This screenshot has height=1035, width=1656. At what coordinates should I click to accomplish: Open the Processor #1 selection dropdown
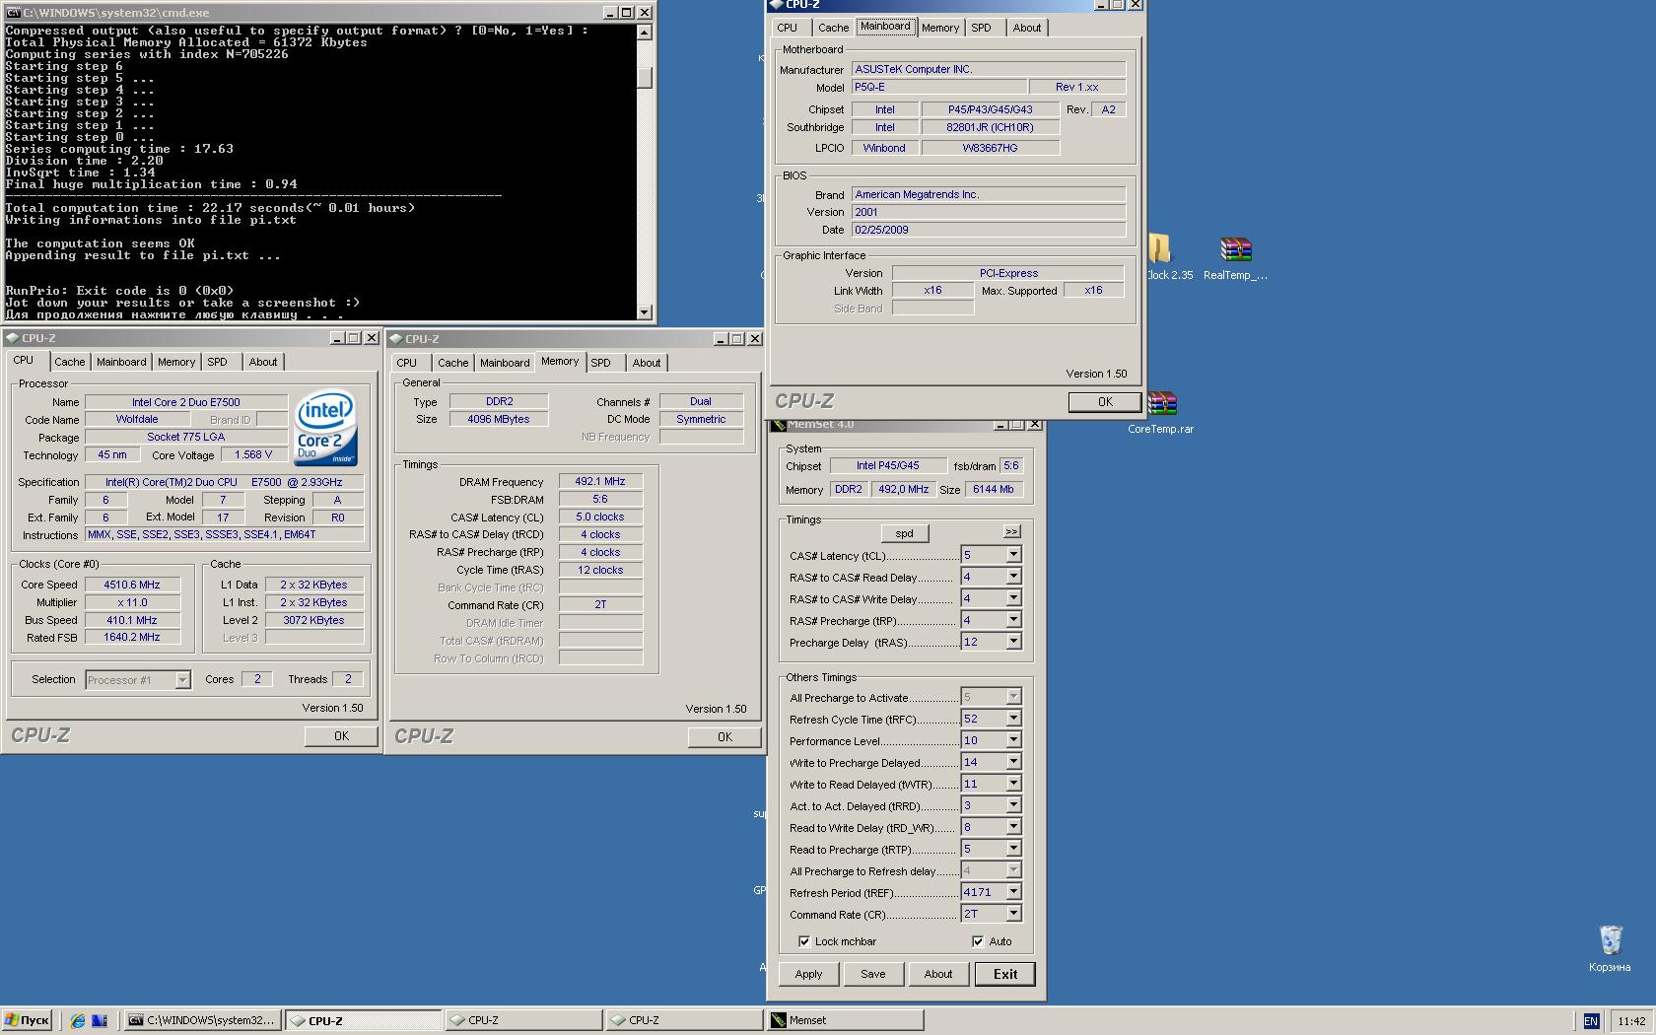click(x=182, y=680)
